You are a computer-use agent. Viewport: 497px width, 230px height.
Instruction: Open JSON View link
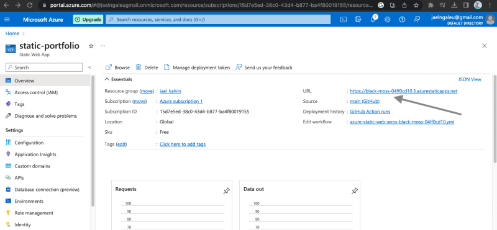[x=470, y=79]
